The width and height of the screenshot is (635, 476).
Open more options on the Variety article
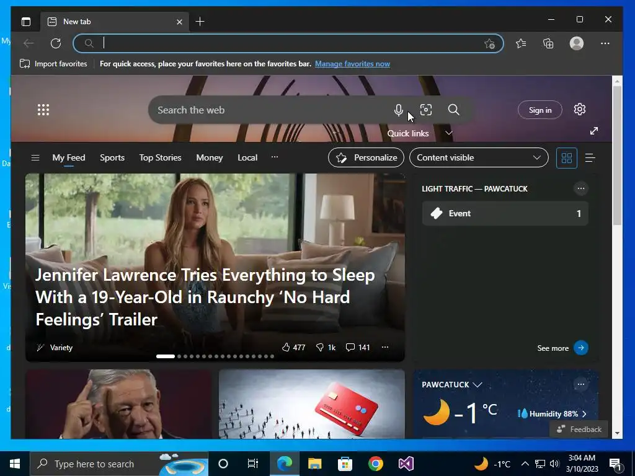pyautogui.click(x=385, y=347)
